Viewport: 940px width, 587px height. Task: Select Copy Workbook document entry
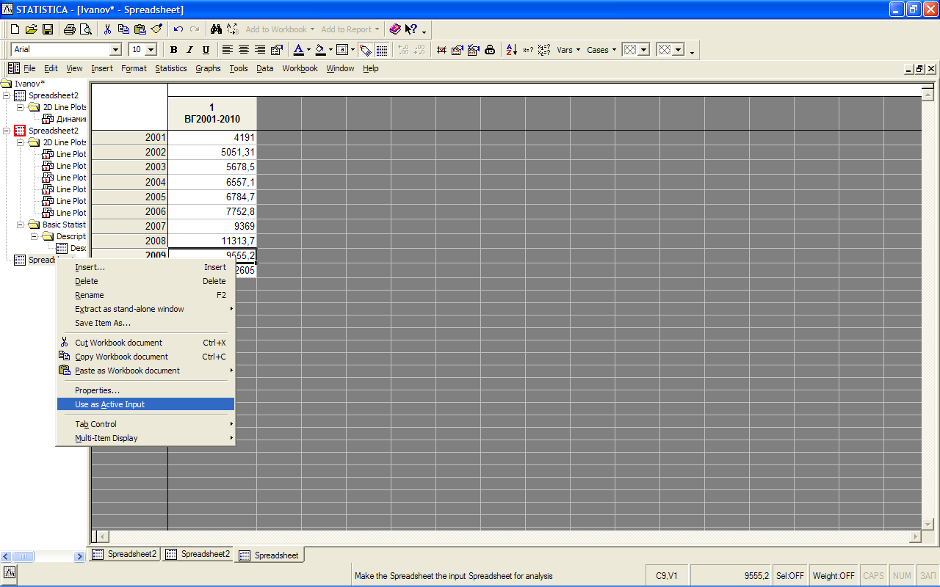point(145,357)
